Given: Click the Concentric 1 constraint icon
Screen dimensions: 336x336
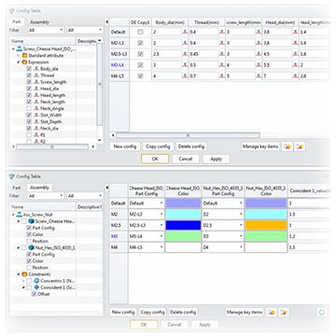Looking at the screenshot, I should (36, 281).
